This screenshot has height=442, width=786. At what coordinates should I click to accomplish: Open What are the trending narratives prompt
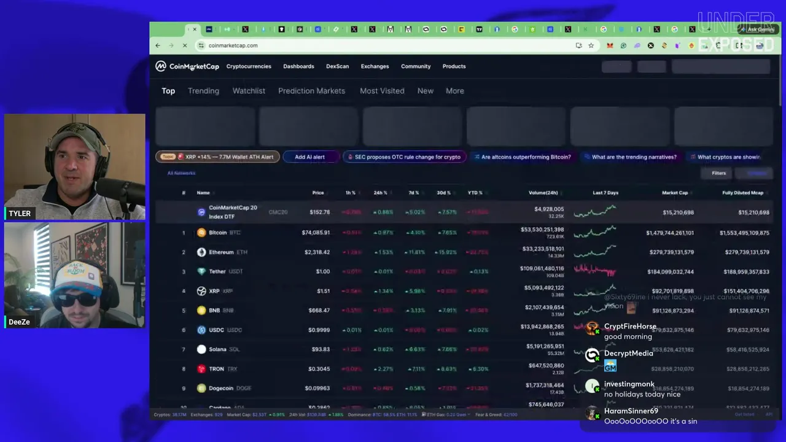630,157
